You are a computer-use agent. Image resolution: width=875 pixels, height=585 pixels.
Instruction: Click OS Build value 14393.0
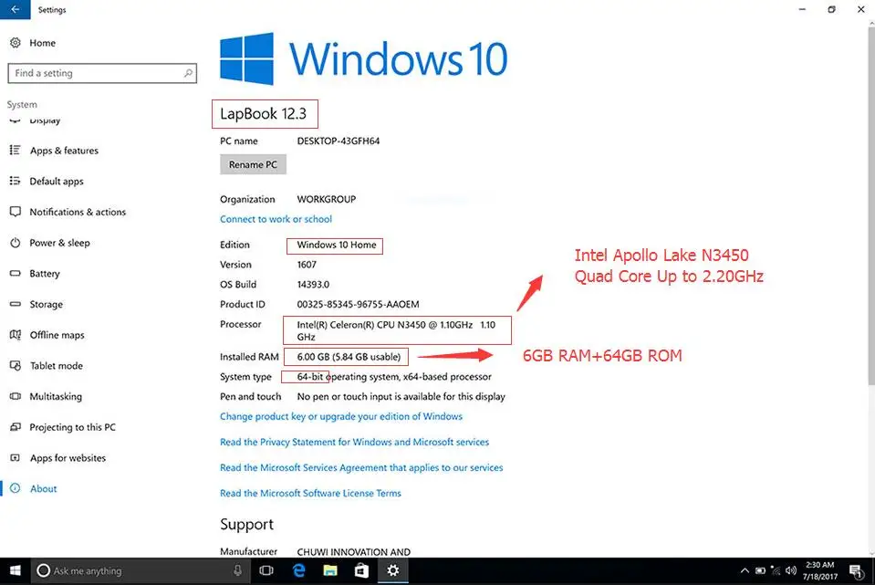(x=313, y=284)
